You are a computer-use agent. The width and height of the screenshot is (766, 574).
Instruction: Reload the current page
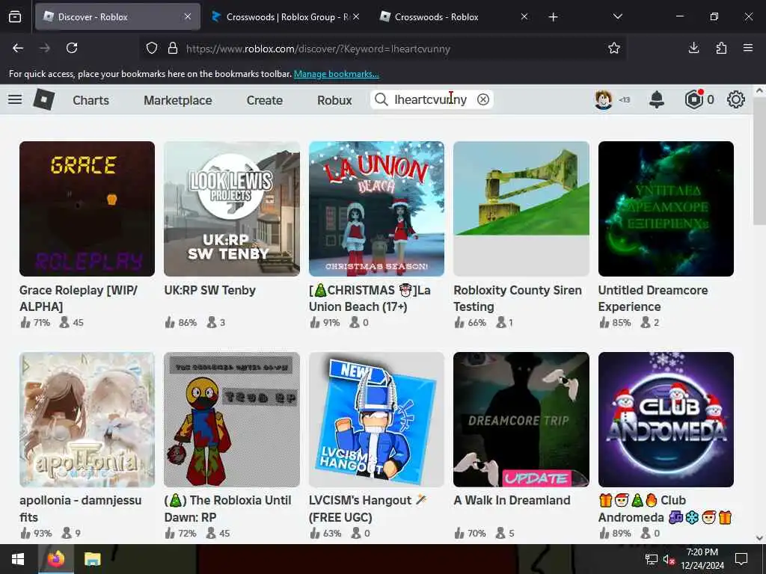[72, 48]
